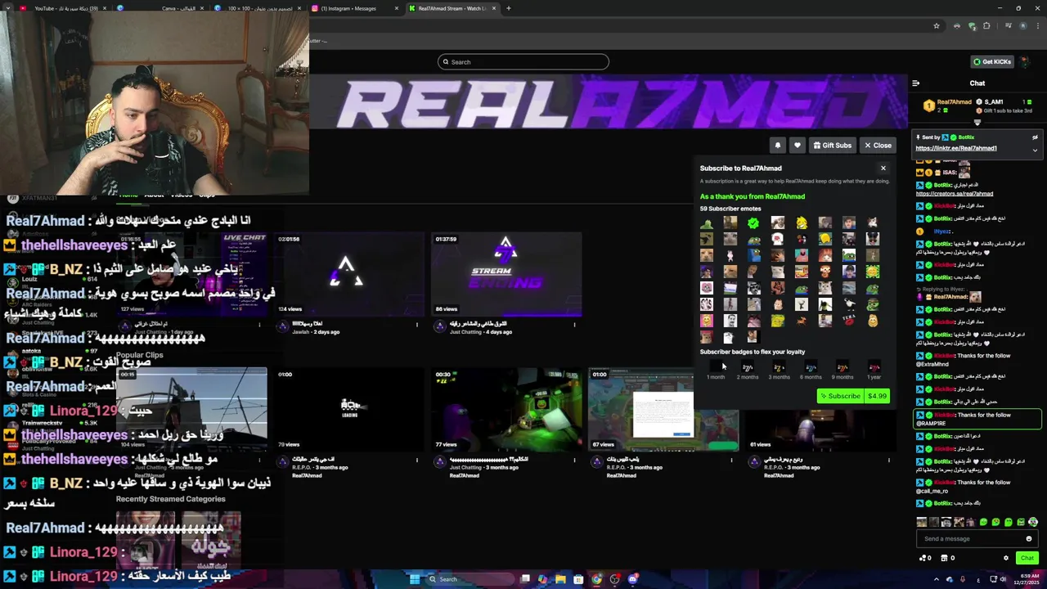Open the taskbar volume control

click(1003, 579)
